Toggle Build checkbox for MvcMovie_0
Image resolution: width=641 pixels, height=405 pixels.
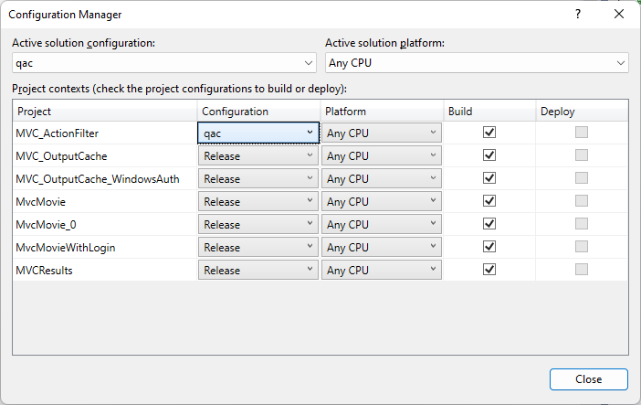[489, 224]
